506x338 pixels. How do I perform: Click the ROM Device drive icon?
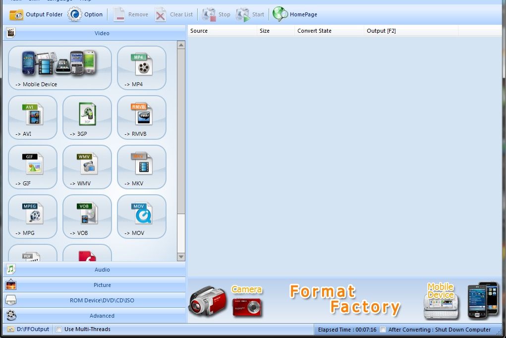tap(11, 300)
